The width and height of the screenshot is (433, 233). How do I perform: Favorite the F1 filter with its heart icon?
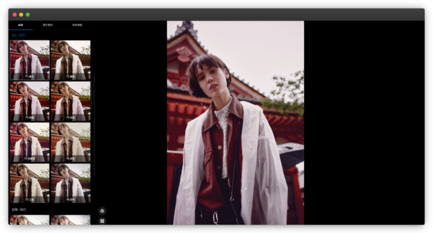46,44
